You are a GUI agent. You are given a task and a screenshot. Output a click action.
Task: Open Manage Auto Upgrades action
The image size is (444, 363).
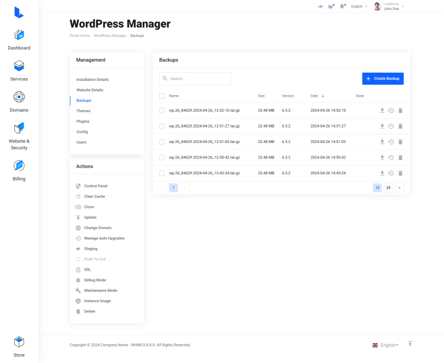(100, 239)
